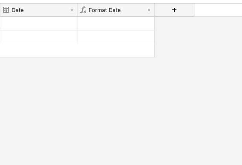Click header divider between Date and Format Date
Screen dimensions: 242x165
tap(78, 10)
